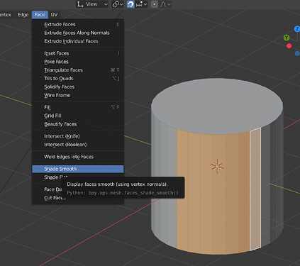Screen dimensions: 300x266
Task: Click the red X axis gizmo dot
Action: click(289, 46)
